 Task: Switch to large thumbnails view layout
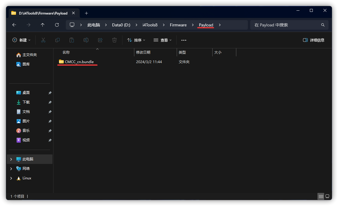[x=327, y=196]
